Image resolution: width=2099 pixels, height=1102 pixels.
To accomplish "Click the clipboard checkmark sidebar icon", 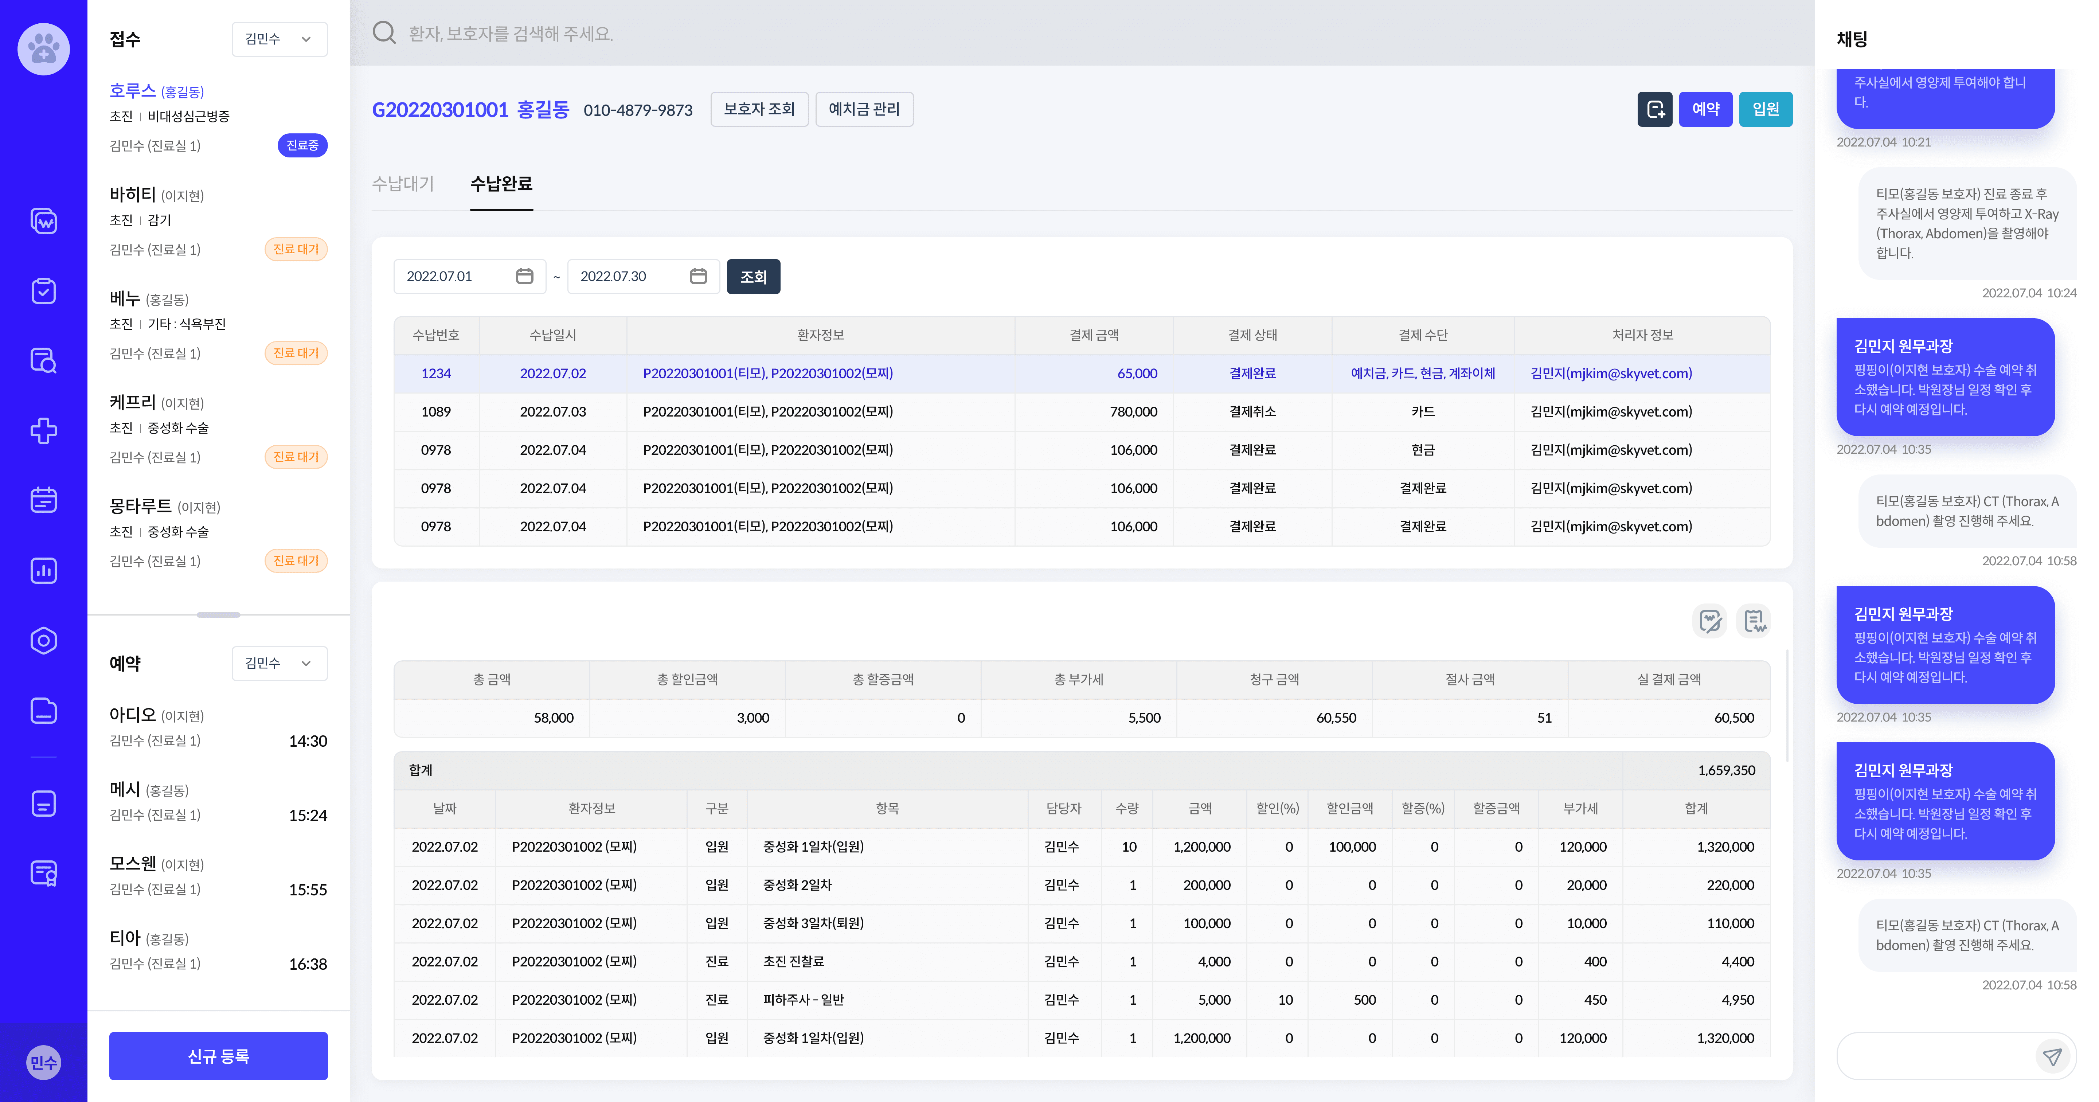I will tap(43, 291).
